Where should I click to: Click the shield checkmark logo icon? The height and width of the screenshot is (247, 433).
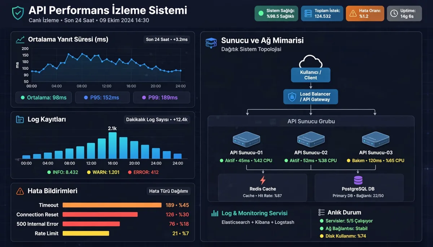pyautogui.click(x=17, y=13)
